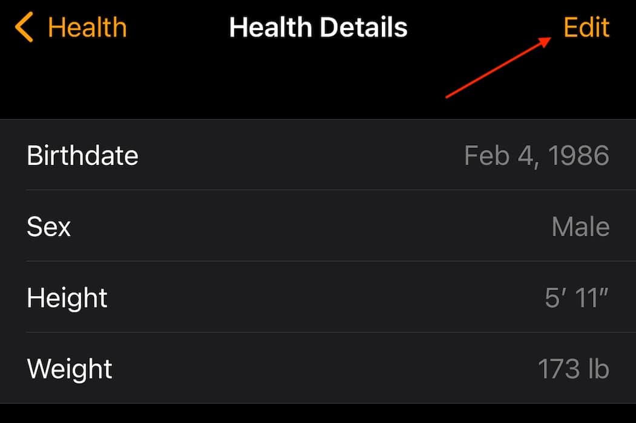636x423 pixels.
Task: Click the divider between Height and Weight rows
Action: coord(330,332)
